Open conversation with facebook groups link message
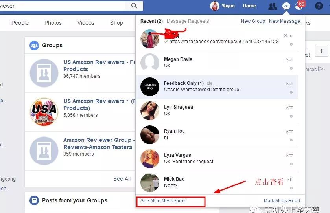Image resolution: width=330 pixels, height=213 pixels. [217, 39]
